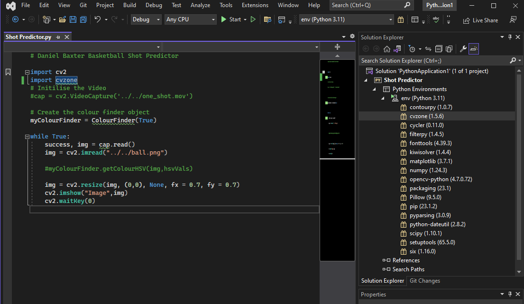Viewport: 524px width, 304px height.
Task: Save the current file with Save icon
Action: (x=73, y=20)
